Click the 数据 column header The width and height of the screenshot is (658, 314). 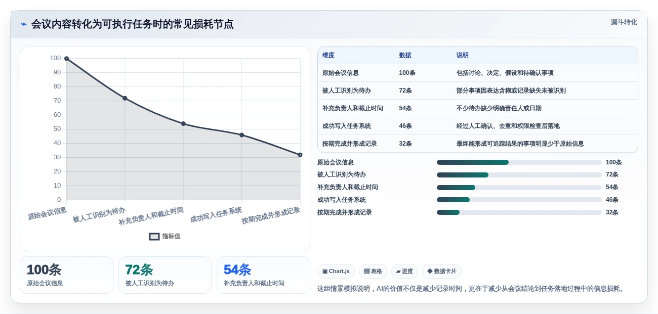coord(405,56)
